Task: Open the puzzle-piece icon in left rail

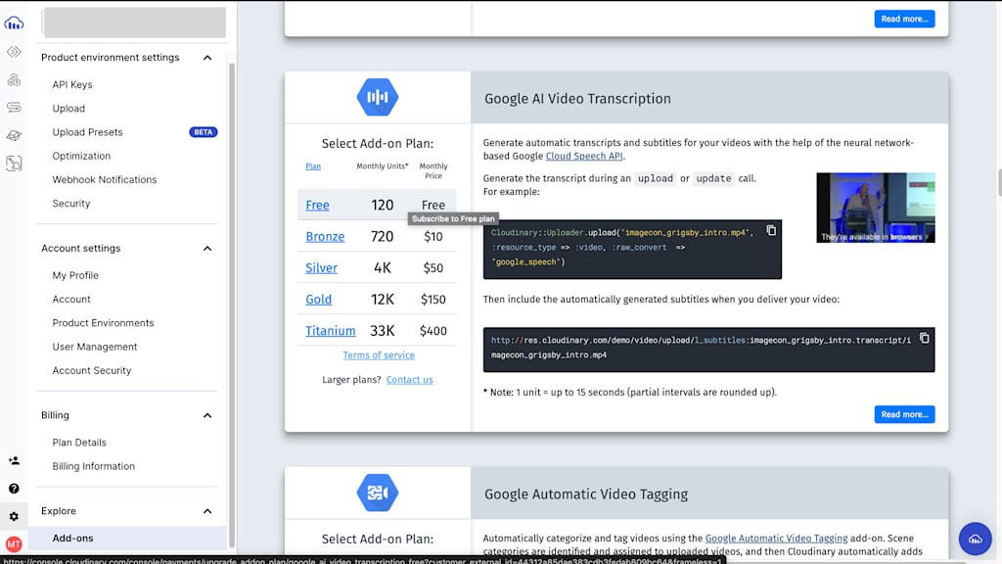Action: 14,164
